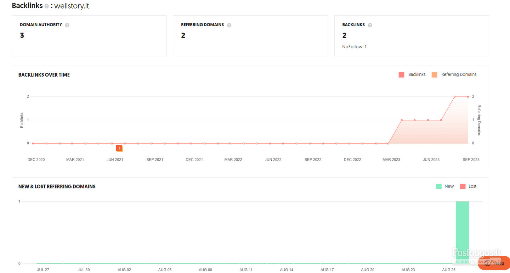Click the orange annotation marker near Jun 2021
The width and height of the screenshot is (510, 273).
[x=119, y=148]
